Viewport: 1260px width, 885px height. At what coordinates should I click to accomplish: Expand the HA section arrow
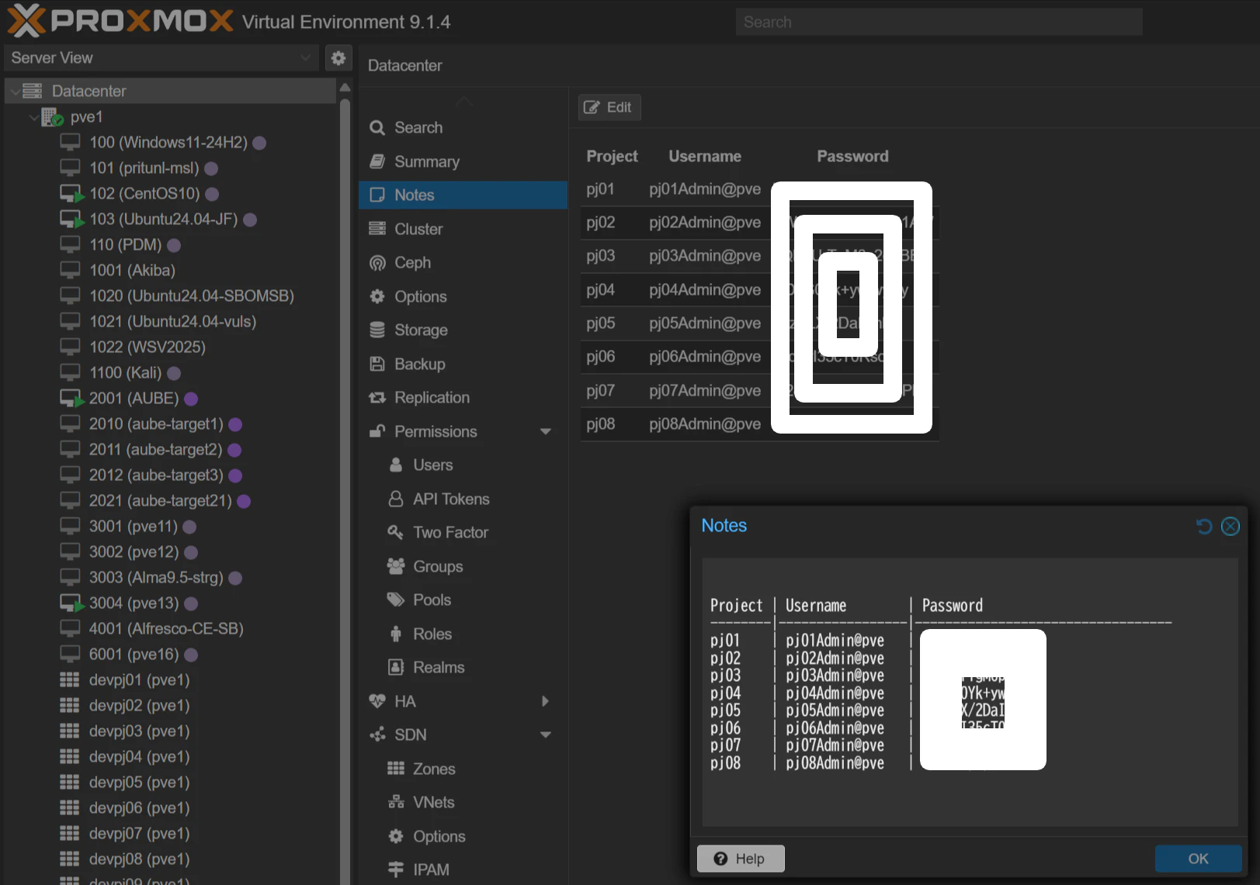(x=546, y=702)
